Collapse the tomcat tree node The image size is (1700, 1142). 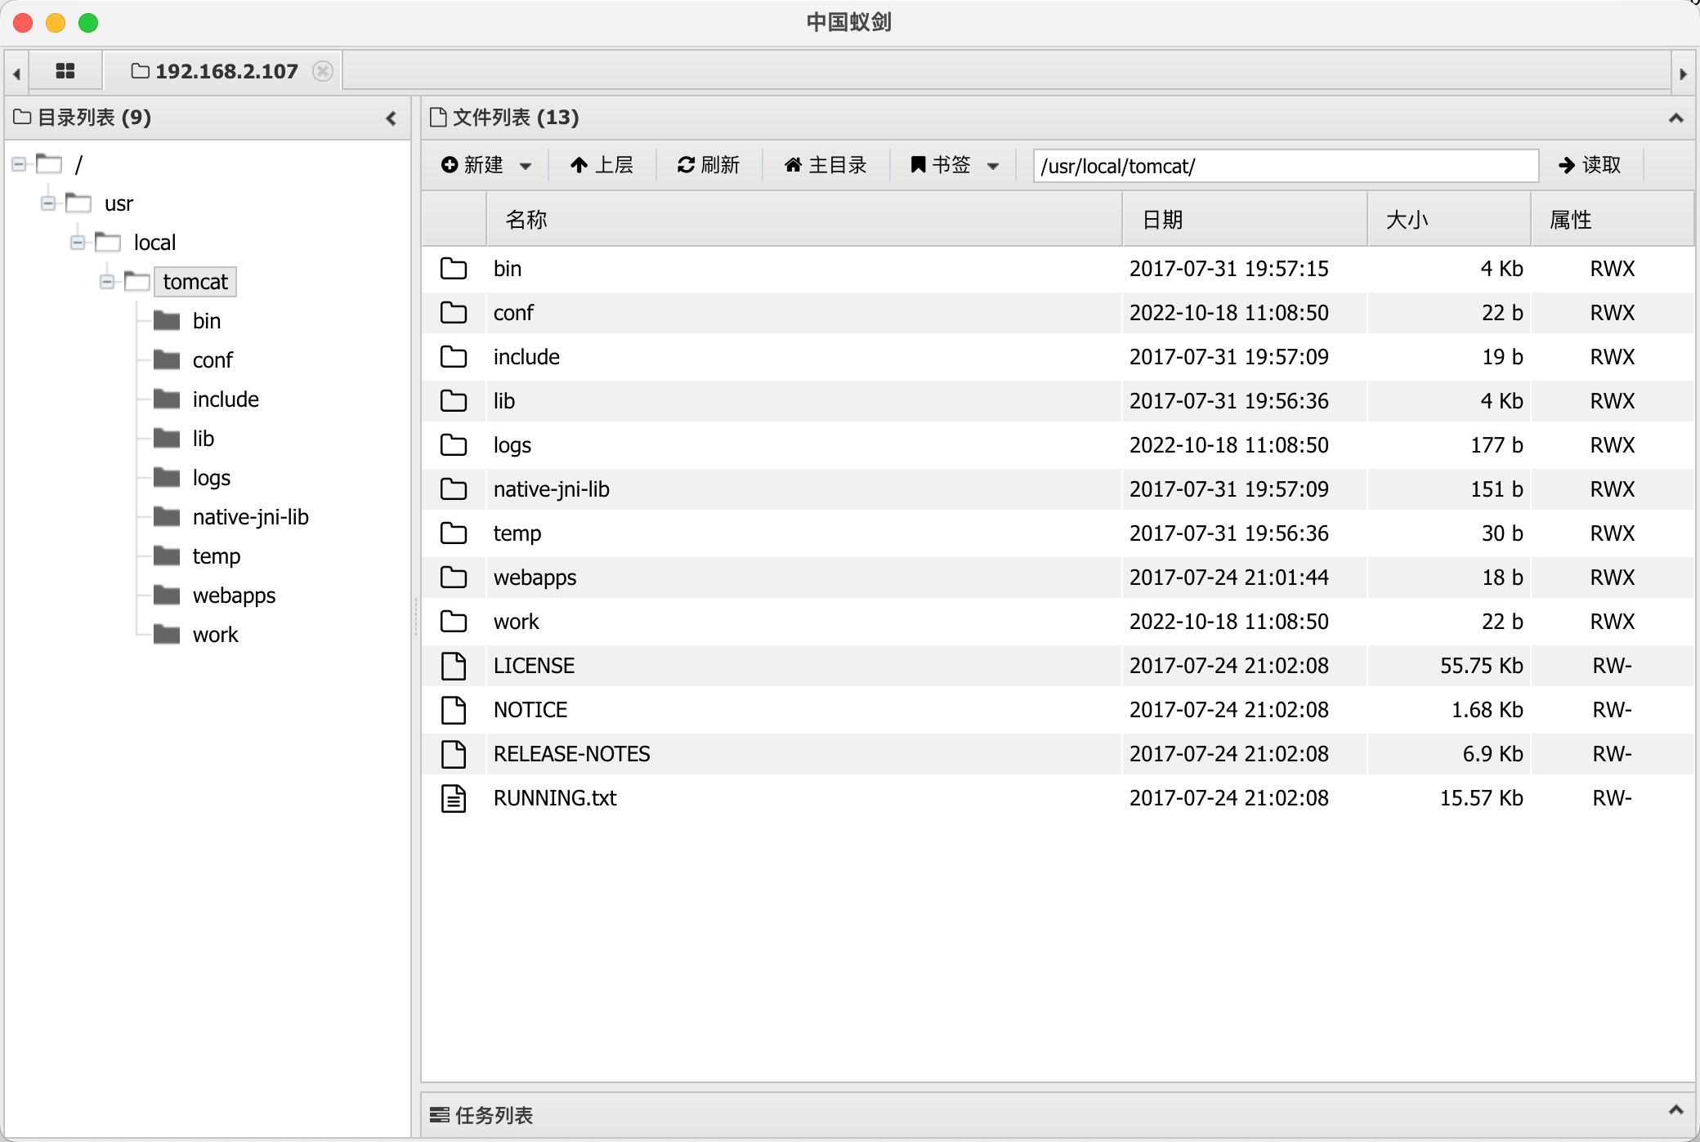point(107,282)
